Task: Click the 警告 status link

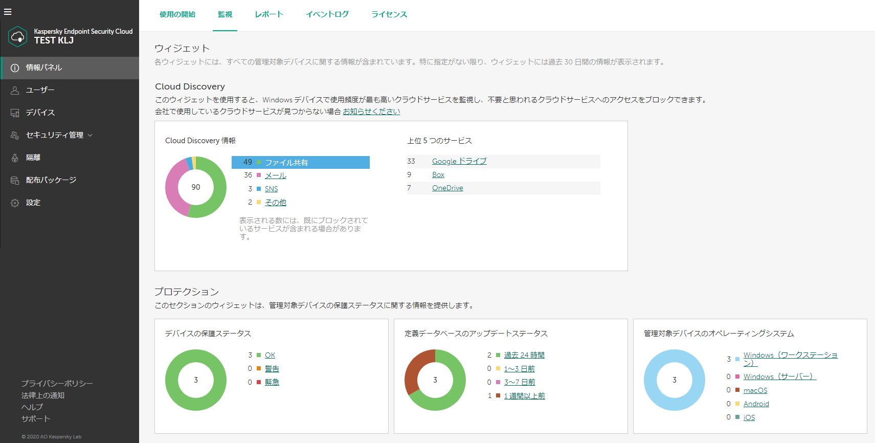Action: tap(272, 369)
